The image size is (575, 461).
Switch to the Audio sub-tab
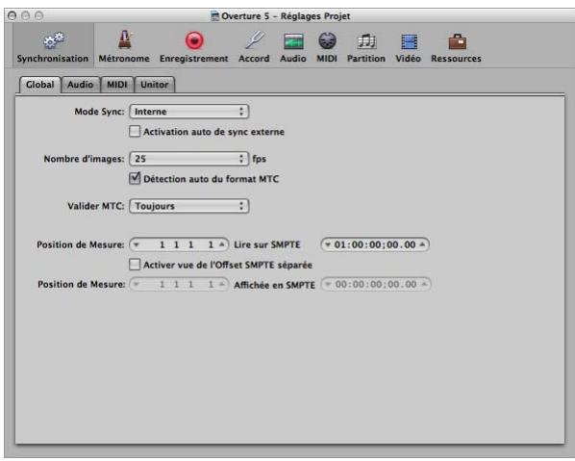(x=81, y=85)
